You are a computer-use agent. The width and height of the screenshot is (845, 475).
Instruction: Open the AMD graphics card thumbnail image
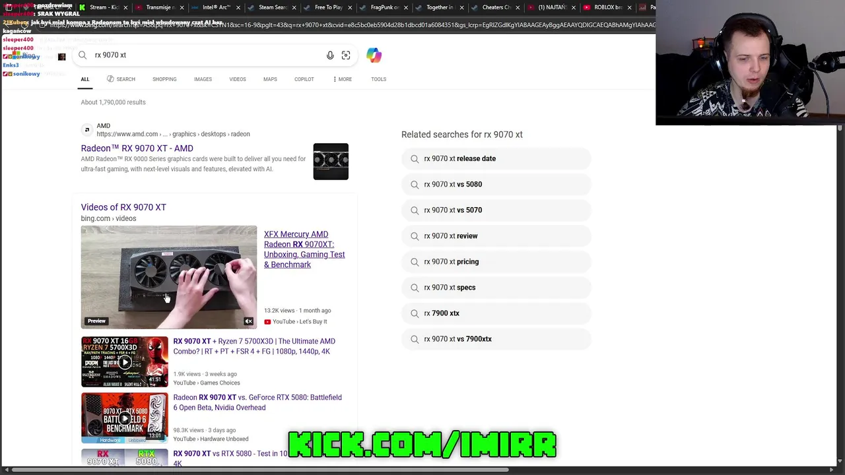click(x=331, y=161)
